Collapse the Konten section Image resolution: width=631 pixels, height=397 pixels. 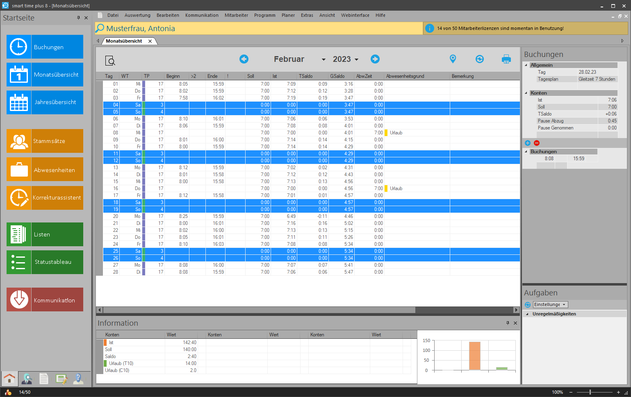526,93
